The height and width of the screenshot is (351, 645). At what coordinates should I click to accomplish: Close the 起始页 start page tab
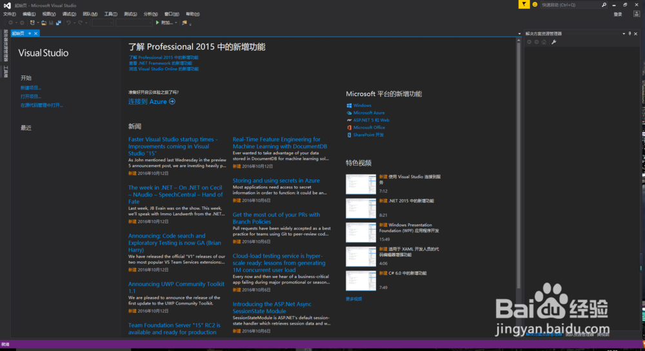coord(35,34)
